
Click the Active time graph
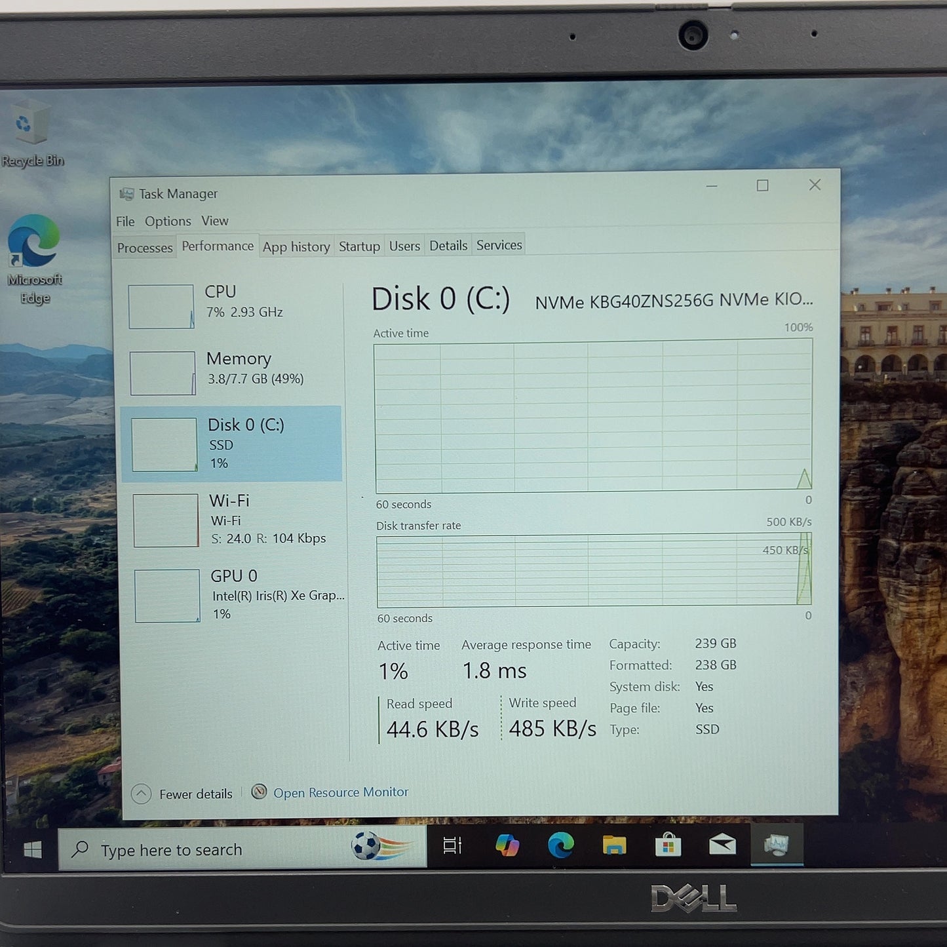(594, 416)
